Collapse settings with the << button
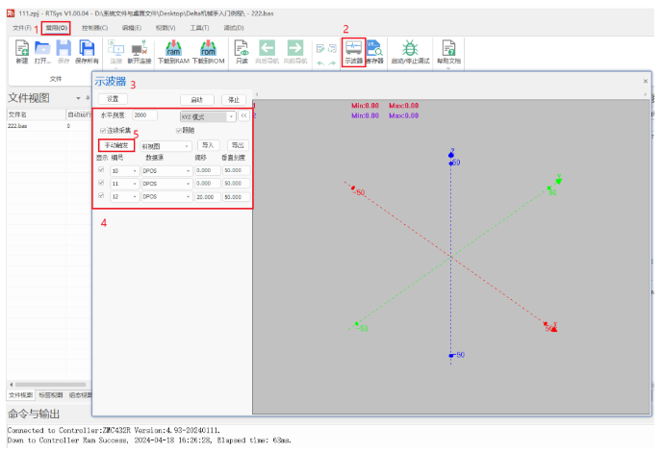Screen dimensions: 662x452 [x=243, y=115]
